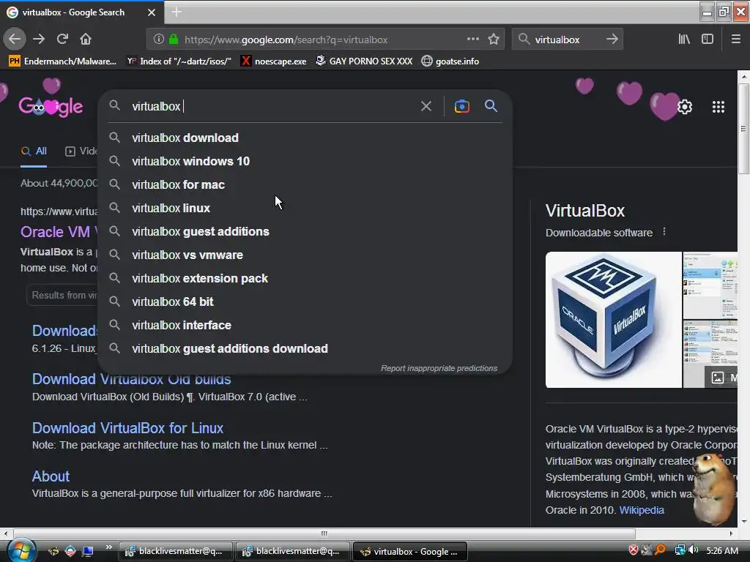750x562 pixels.
Task: Choose suggestion virtualbox linux
Action: [305, 208]
